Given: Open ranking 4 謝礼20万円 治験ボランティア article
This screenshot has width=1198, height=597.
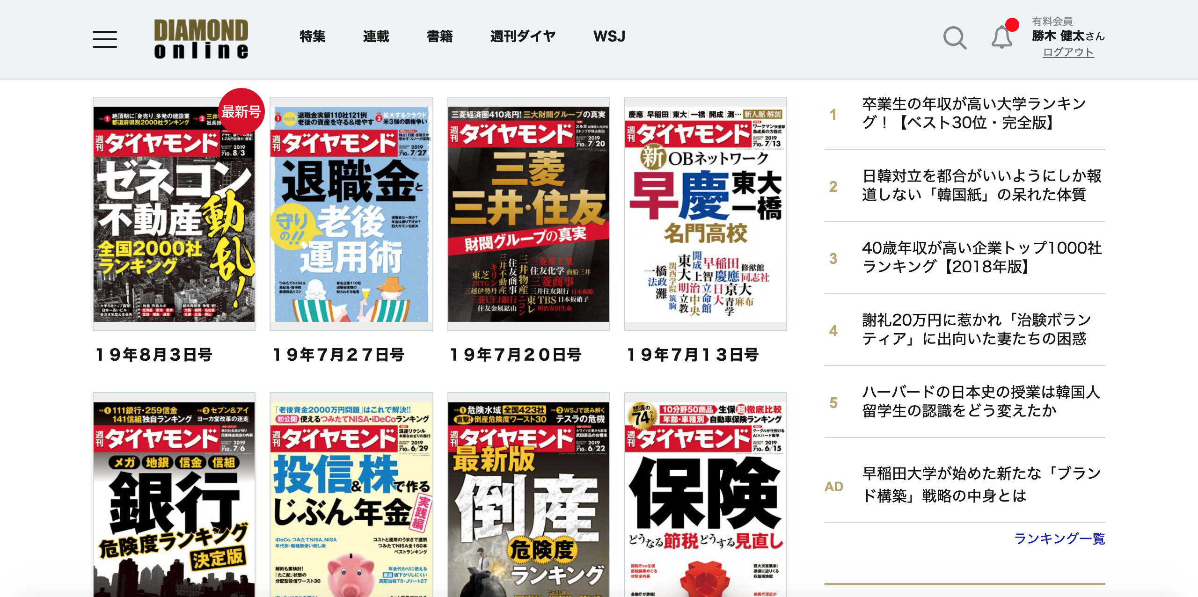Looking at the screenshot, I should [976, 329].
